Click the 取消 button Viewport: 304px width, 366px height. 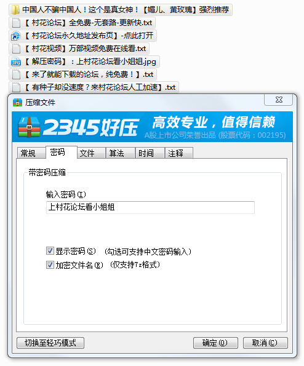(265, 343)
